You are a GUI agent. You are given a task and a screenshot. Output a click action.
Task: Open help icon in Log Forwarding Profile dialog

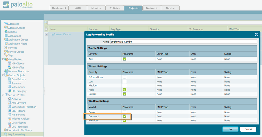(256, 34)
